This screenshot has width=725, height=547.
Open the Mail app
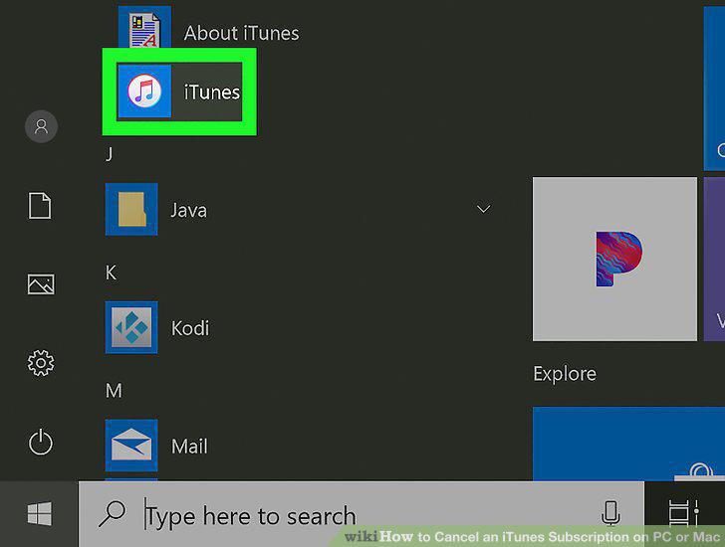[x=156, y=446]
